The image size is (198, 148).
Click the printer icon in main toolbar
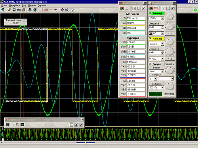(x=24, y=10)
